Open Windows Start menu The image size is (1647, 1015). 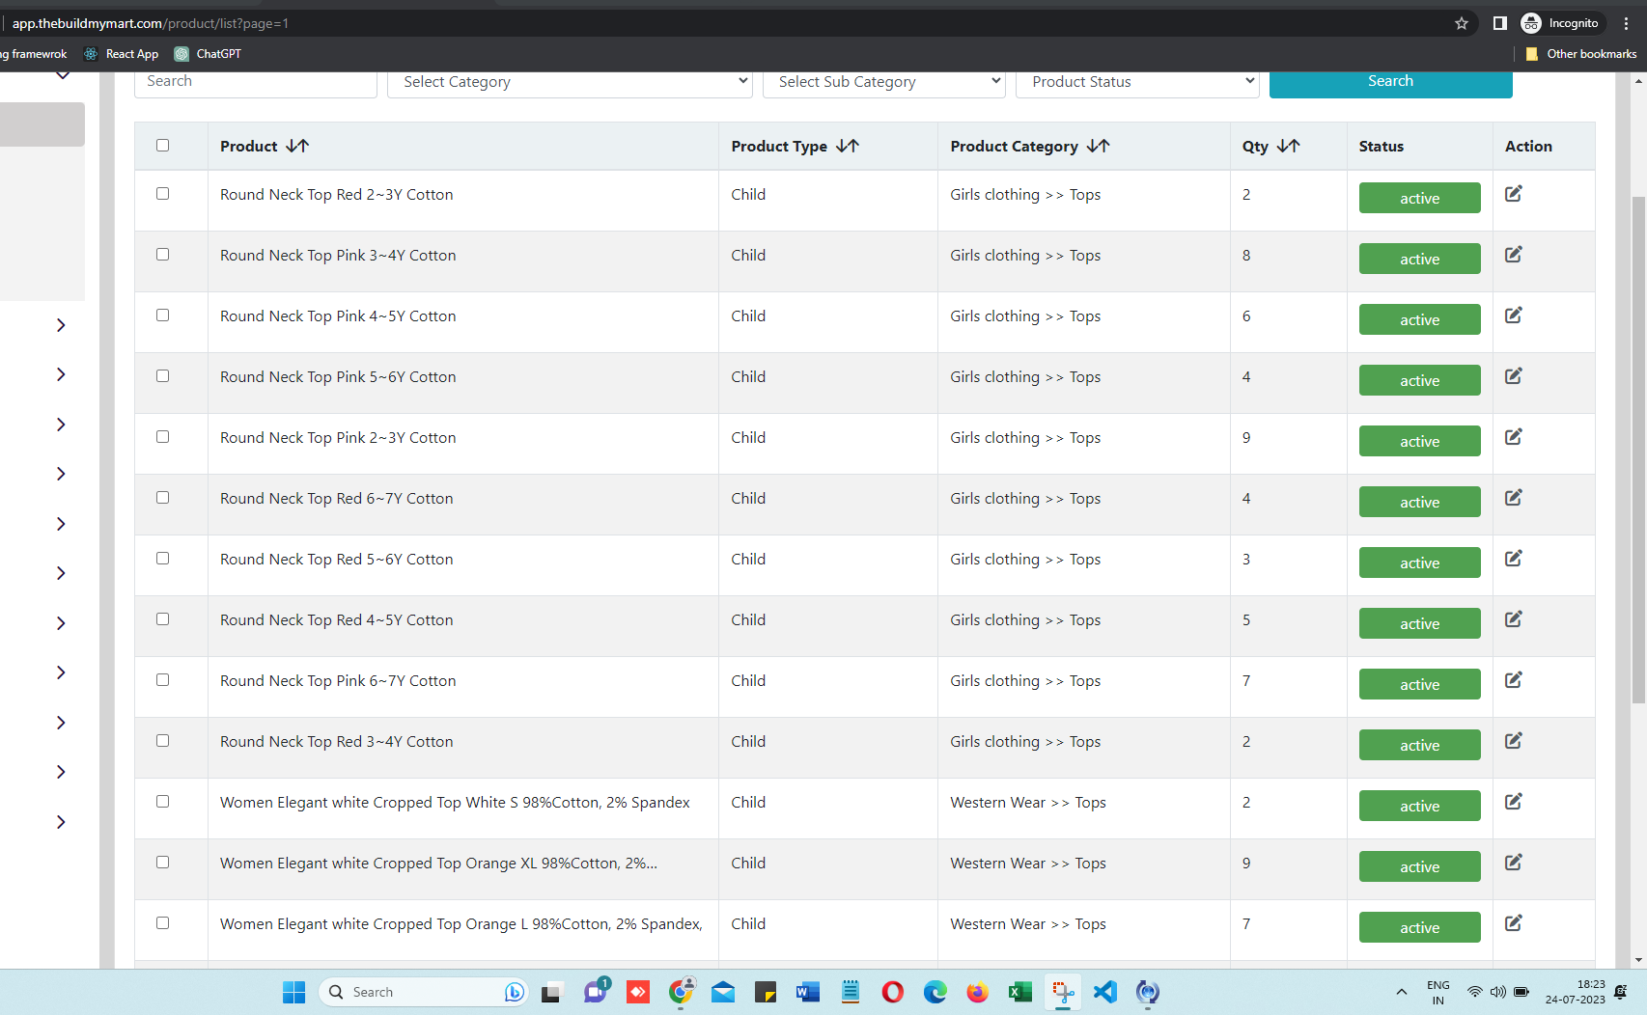click(x=294, y=992)
